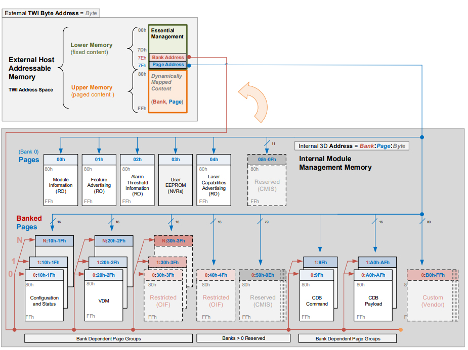Select the 0:9Fh page header
Image resolution: width=468 pixels, height=350 pixels.
tap(317, 275)
